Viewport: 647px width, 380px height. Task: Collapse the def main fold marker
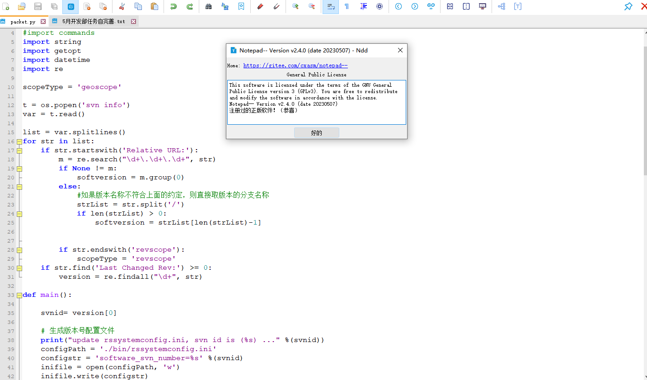19,295
